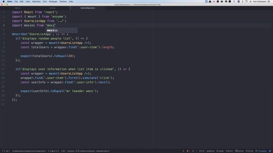Open the Bluetooth status menu
273x153 pixels.
tap(243, 1)
